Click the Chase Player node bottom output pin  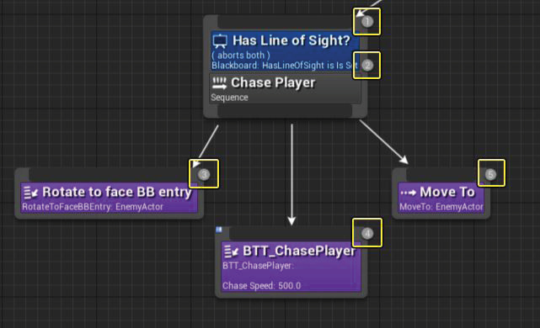(x=285, y=111)
